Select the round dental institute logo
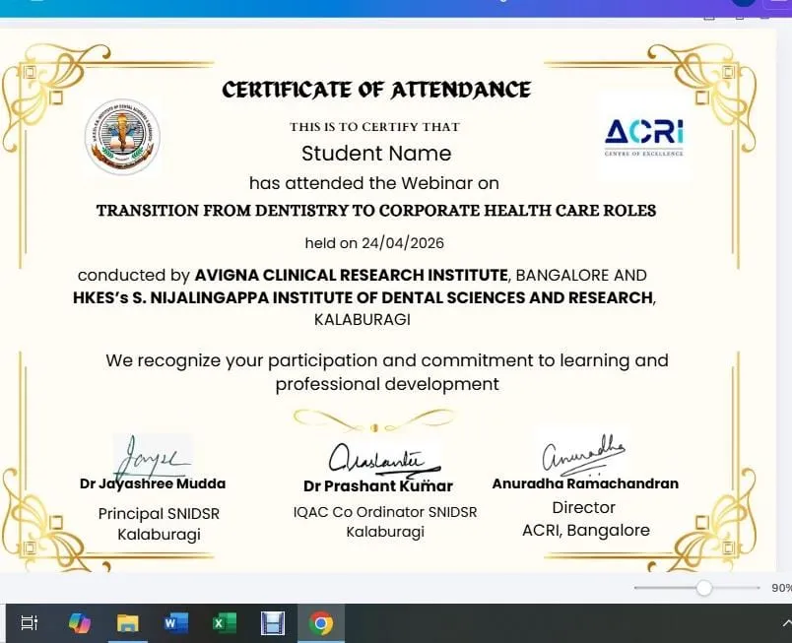792x643 pixels. (122, 137)
